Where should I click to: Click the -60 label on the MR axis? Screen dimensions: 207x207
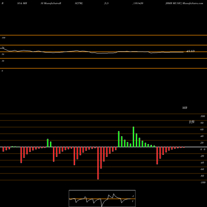[x=202, y=169]
